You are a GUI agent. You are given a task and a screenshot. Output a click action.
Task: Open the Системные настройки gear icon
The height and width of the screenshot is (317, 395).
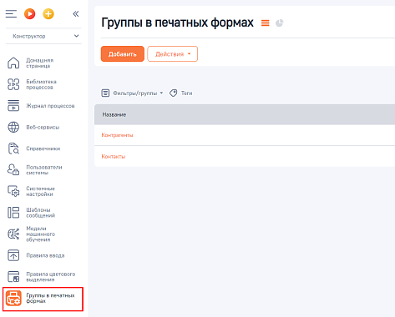[13, 191]
